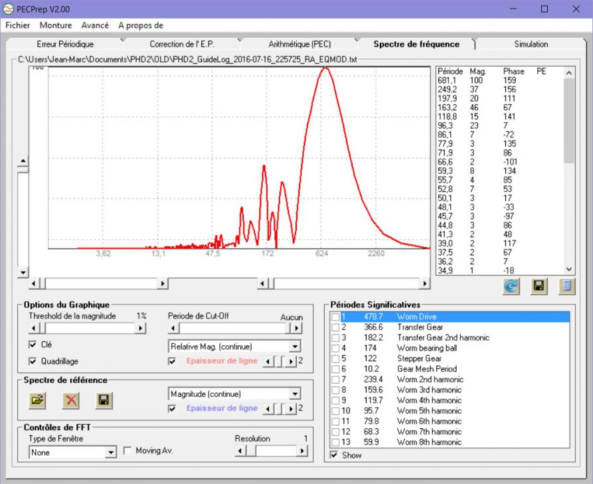Save reference spectrum with floppy icon

(x=104, y=400)
